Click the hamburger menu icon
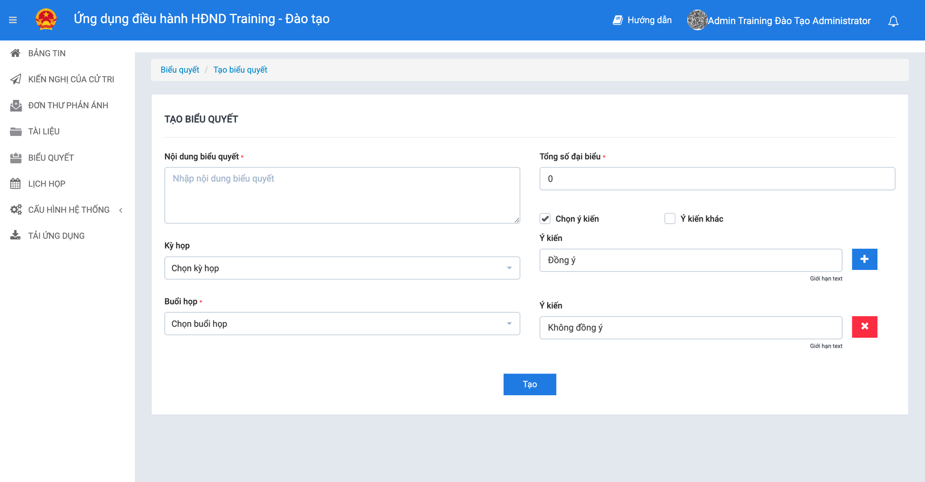Screen dimensions: 925x482 (13, 20)
